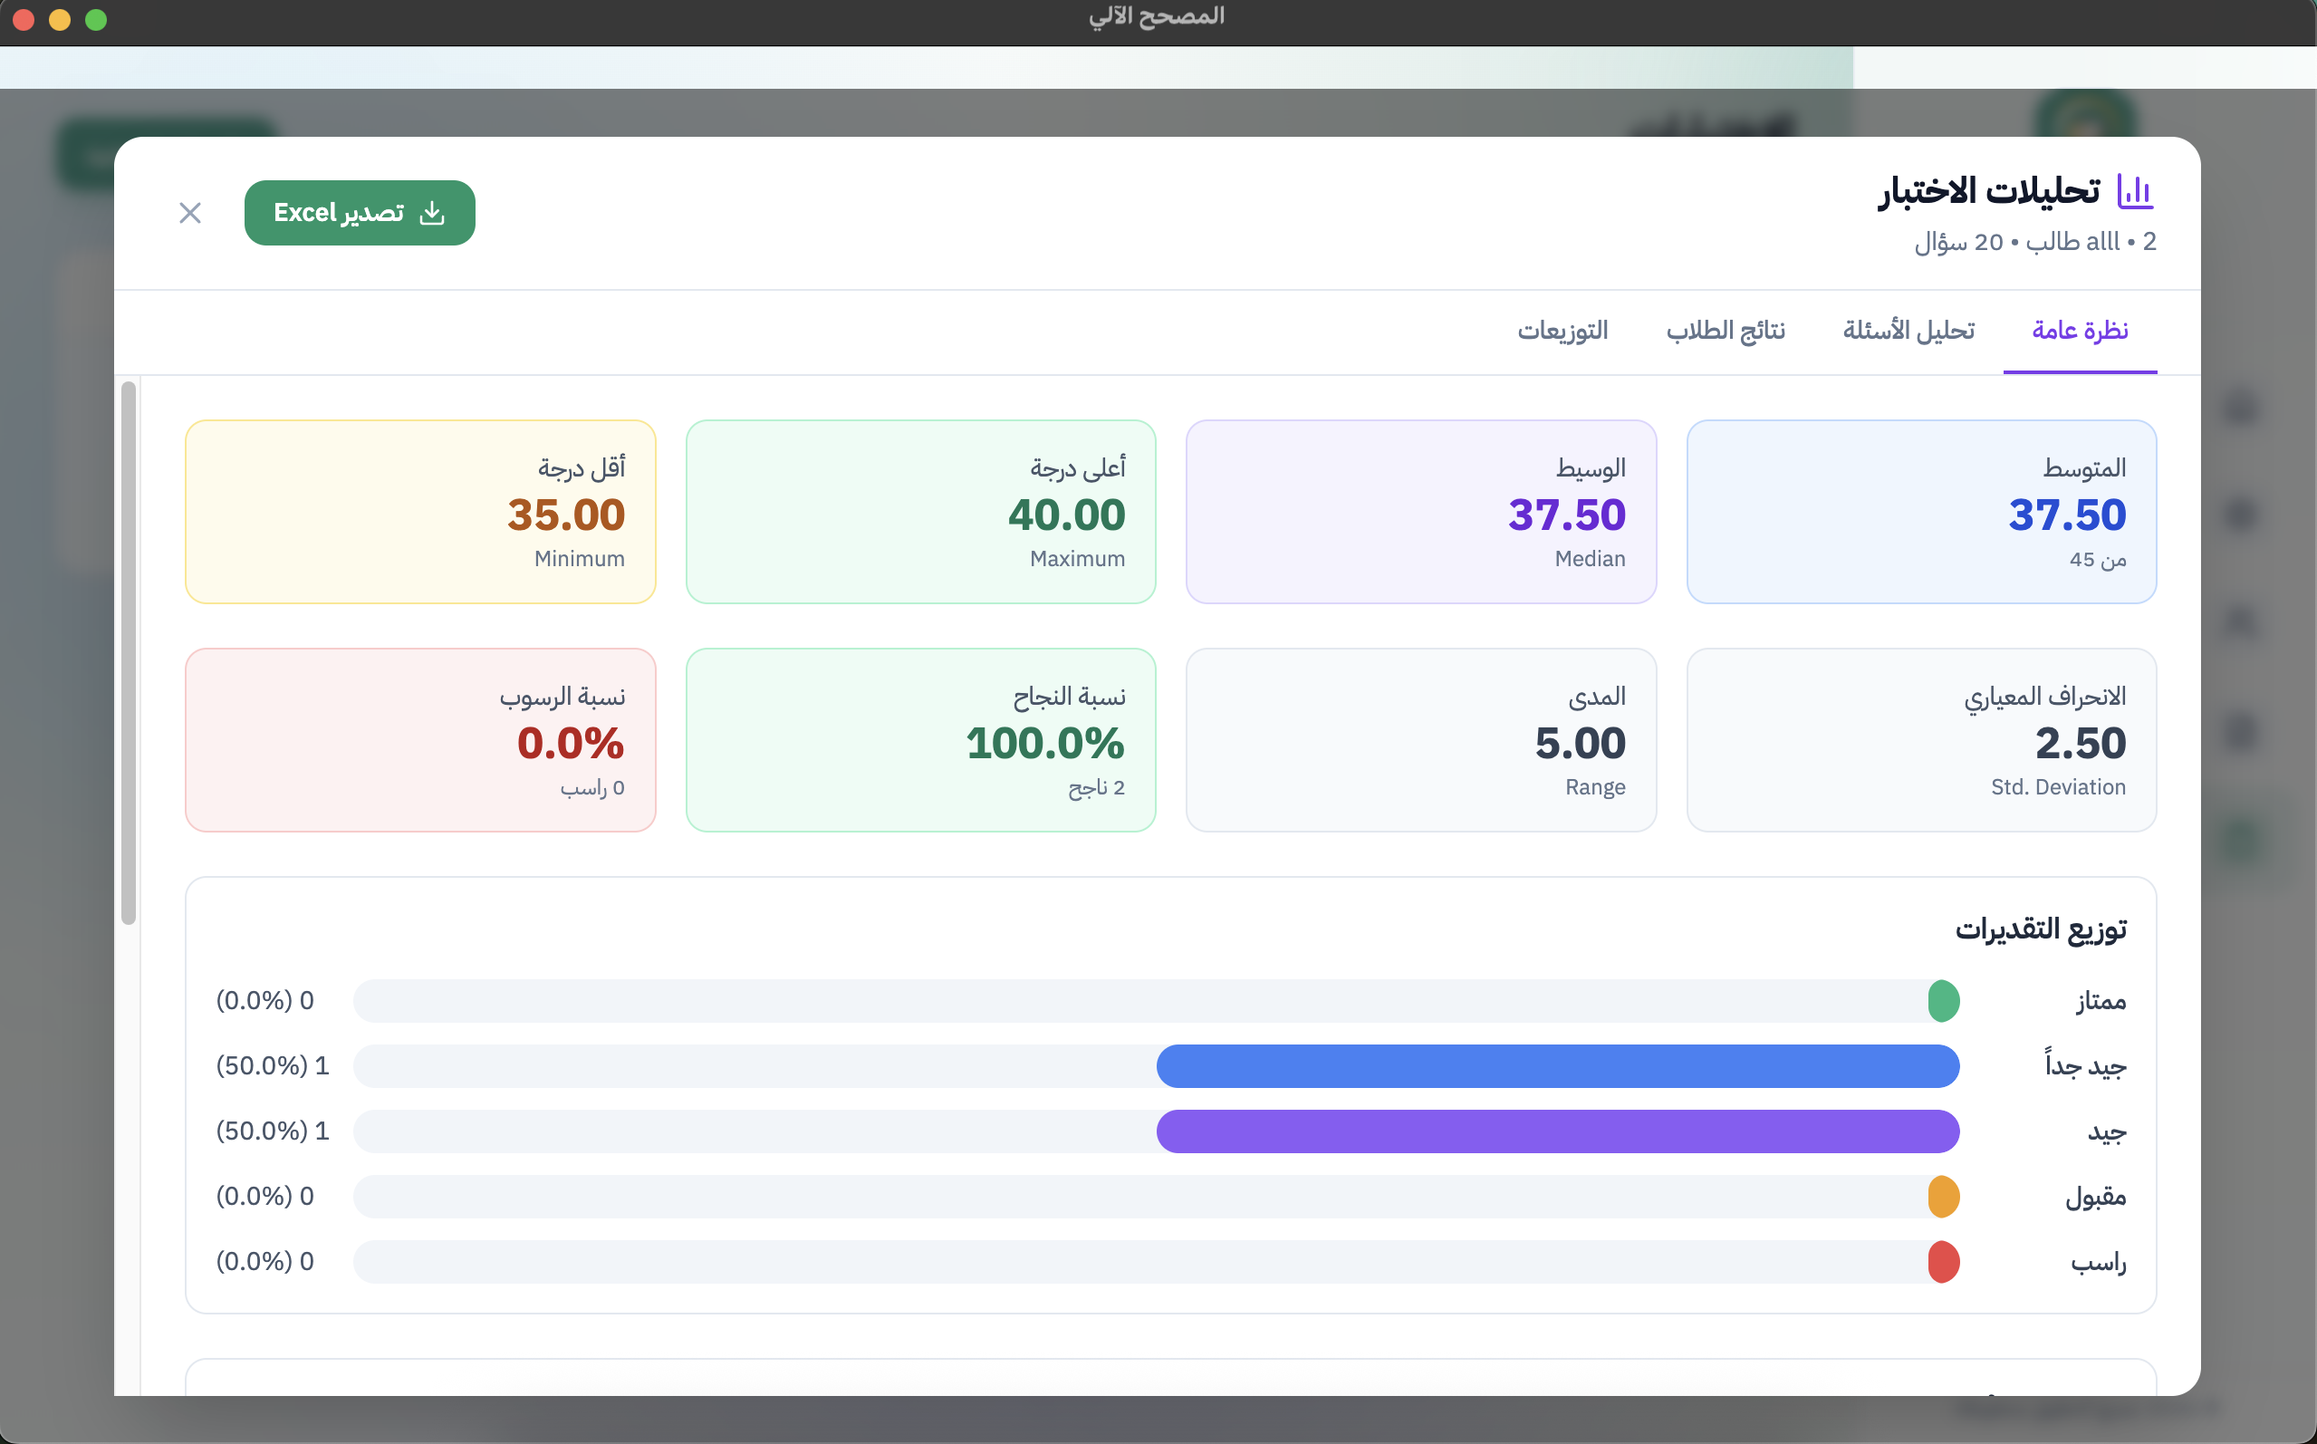Select the green dot on the ممتاز row
Screen dimensions: 2317x1444
1944,1000
